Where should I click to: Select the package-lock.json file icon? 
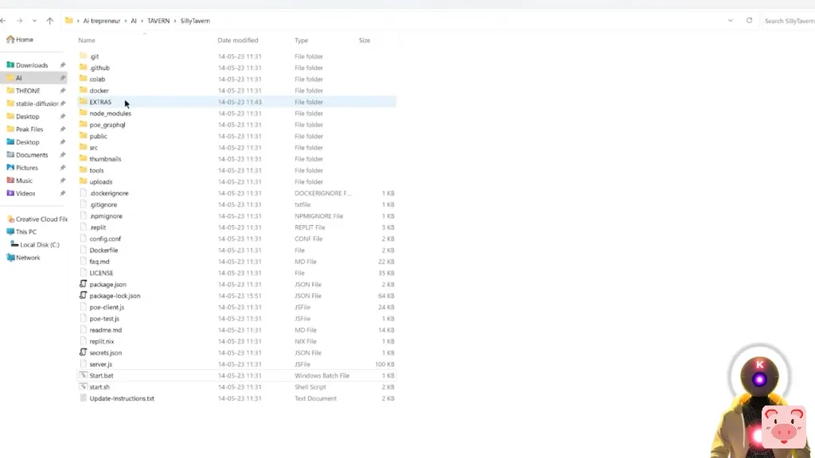click(83, 296)
